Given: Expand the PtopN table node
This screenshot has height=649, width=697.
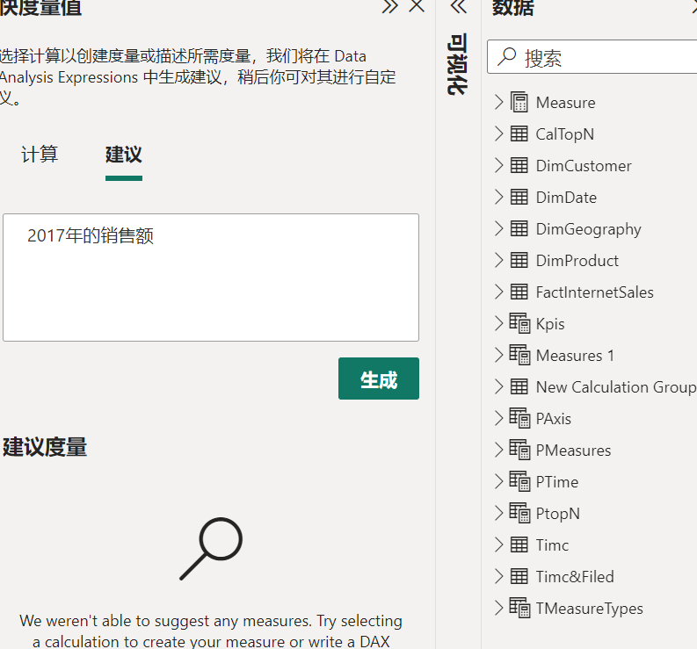Looking at the screenshot, I should tap(498, 513).
